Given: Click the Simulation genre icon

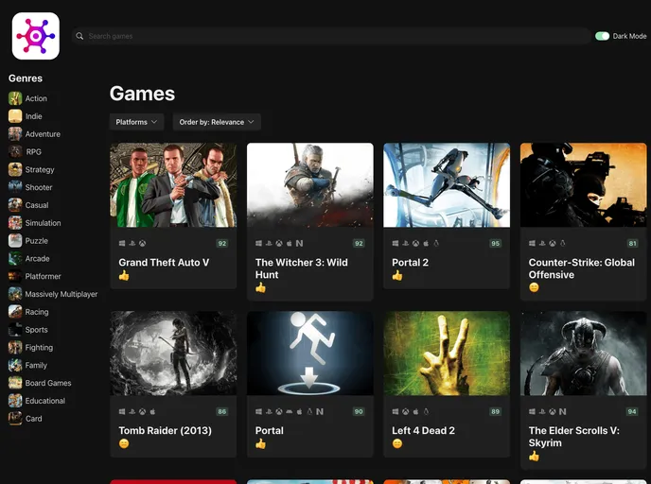Looking at the screenshot, I should tap(15, 223).
